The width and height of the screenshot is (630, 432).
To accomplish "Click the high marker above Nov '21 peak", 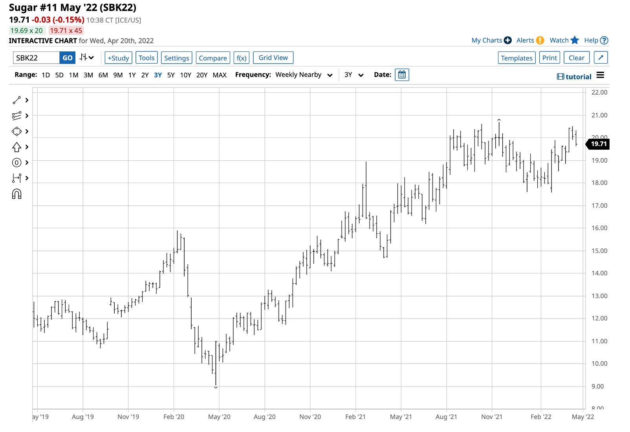I will [x=499, y=120].
